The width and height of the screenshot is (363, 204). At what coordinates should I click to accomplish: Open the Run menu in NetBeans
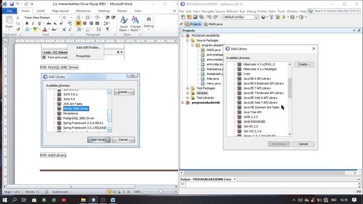click(x=242, y=11)
